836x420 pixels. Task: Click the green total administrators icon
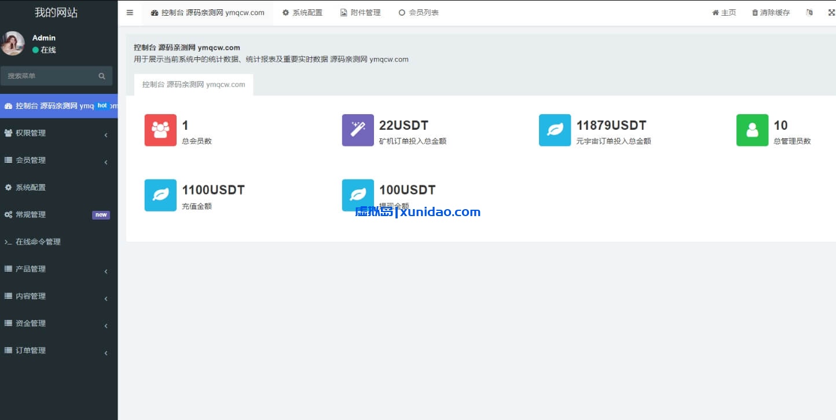752,130
